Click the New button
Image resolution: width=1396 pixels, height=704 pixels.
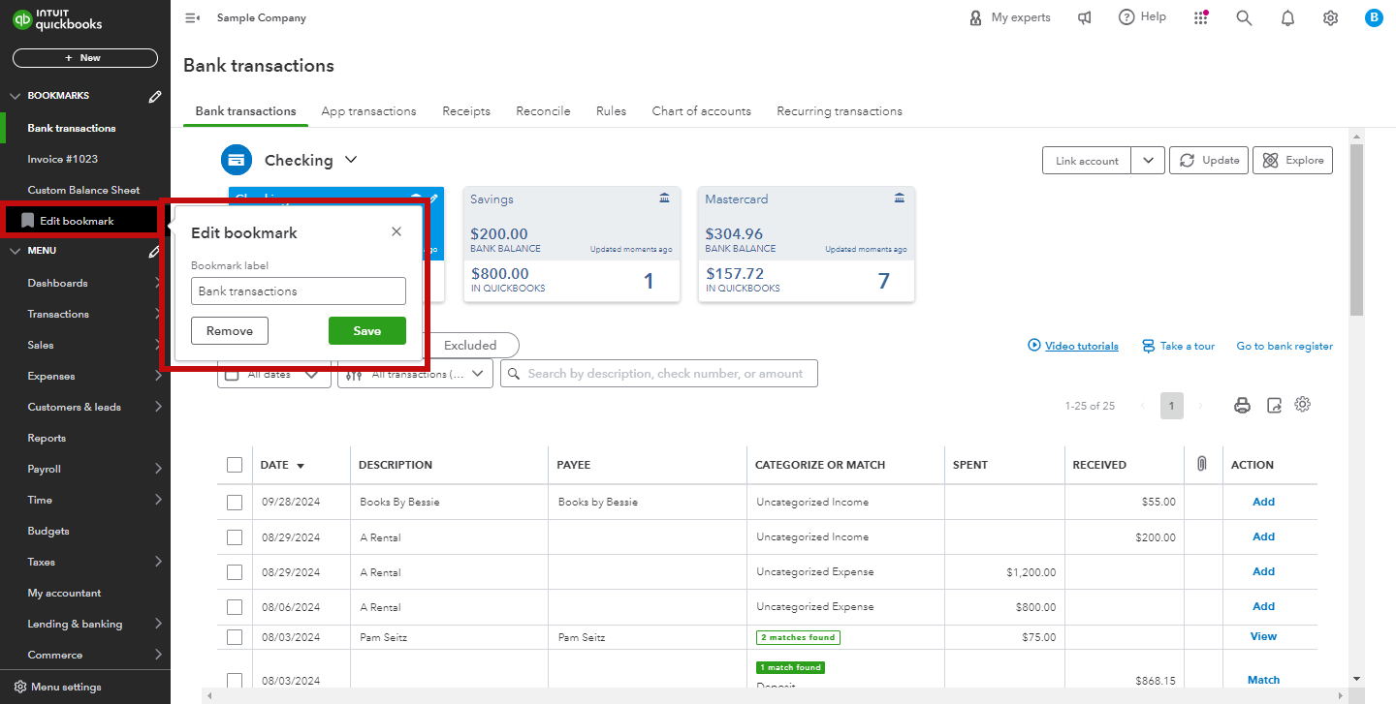click(x=85, y=58)
